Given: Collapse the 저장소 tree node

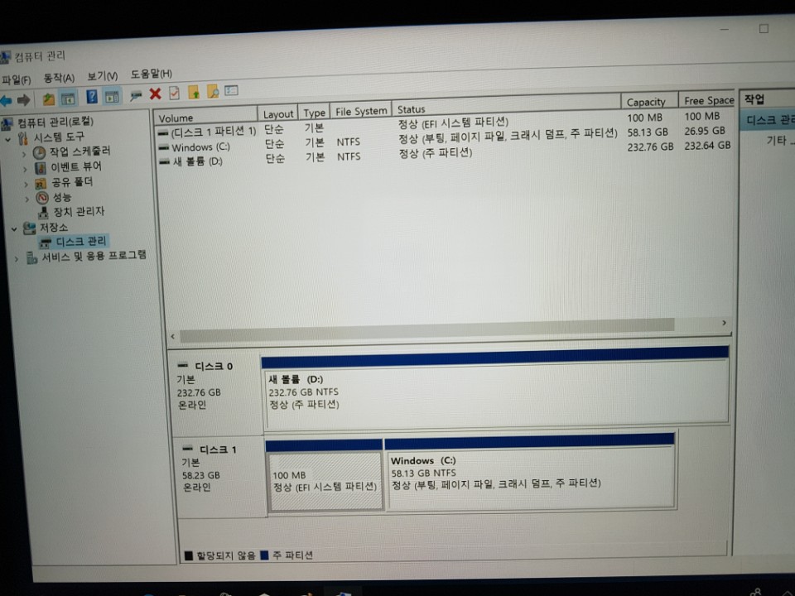Looking at the screenshot, I should coord(14,228).
